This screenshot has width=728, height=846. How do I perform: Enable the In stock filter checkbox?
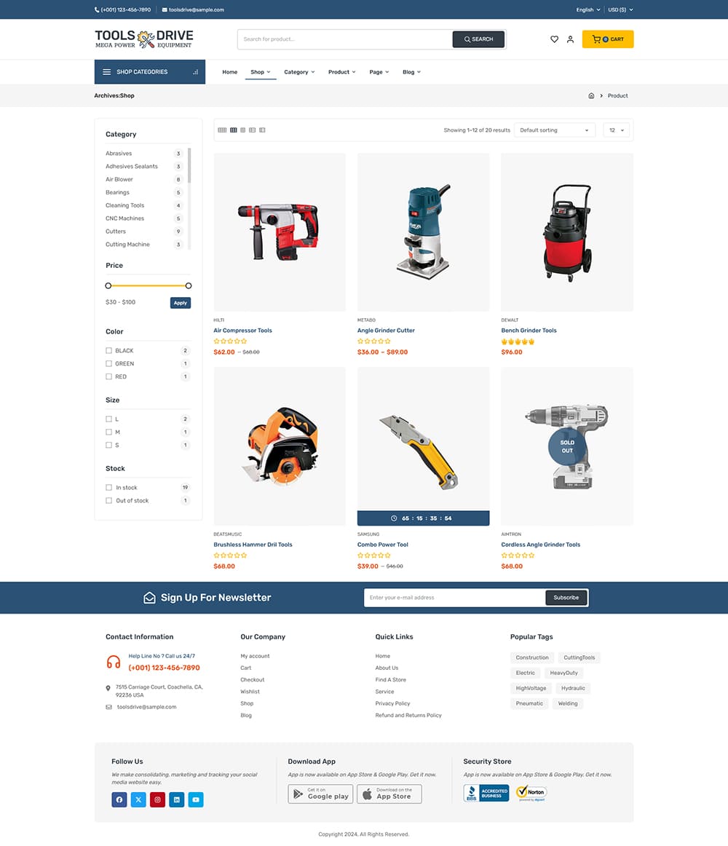click(x=109, y=488)
